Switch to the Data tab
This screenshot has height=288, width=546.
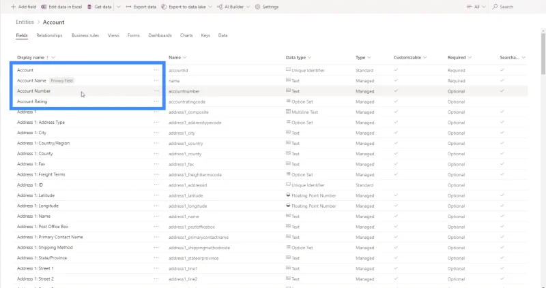click(223, 35)
